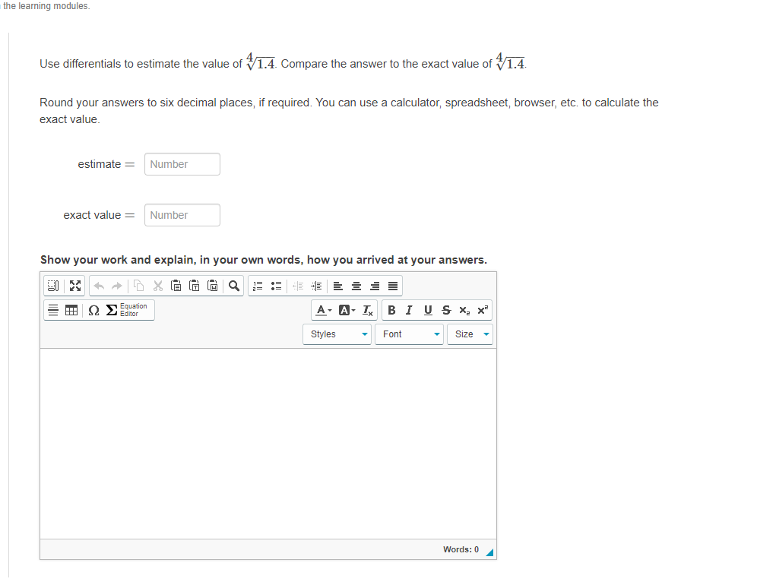Insert a numbered list
The image size is (757, 582).
tap(258, 286)
